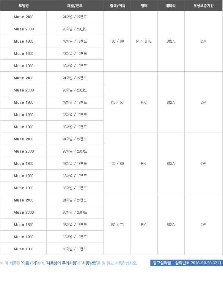Click the 무상보증기간 column header
Image resolution: width=223 pixels, height=290 pixels.
tap(203, 6)
